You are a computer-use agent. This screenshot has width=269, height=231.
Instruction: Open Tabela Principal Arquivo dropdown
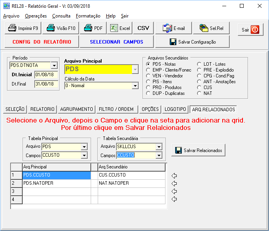(84, 147)
